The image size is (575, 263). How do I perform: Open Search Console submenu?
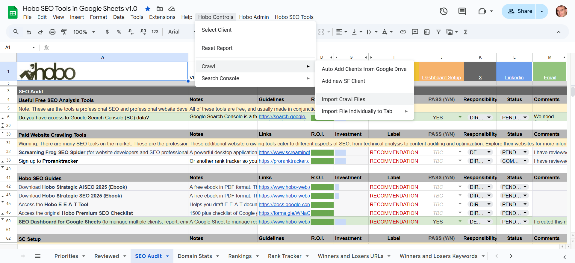click(255, 78)
